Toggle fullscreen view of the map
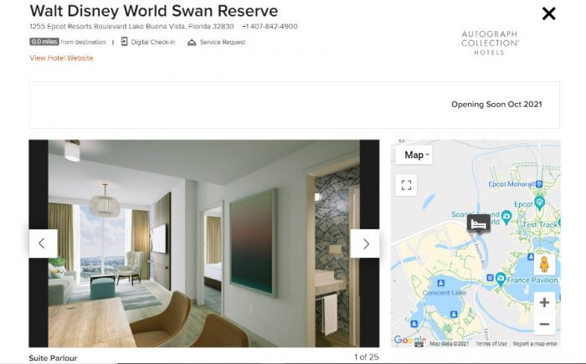Screen dimensions: 586x364 [406, 185]
